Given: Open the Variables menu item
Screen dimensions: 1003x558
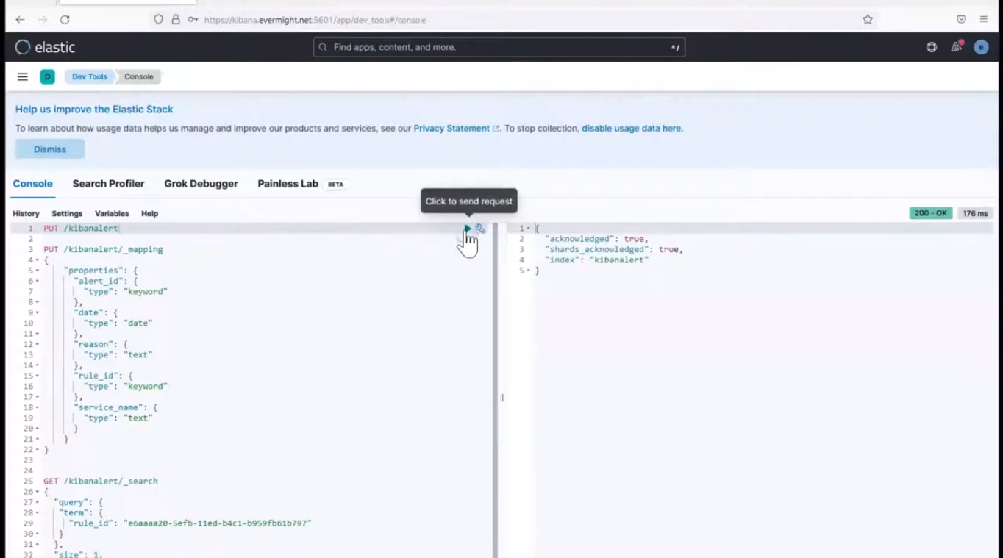Looking at the screenshot, I should coord(112,213).
